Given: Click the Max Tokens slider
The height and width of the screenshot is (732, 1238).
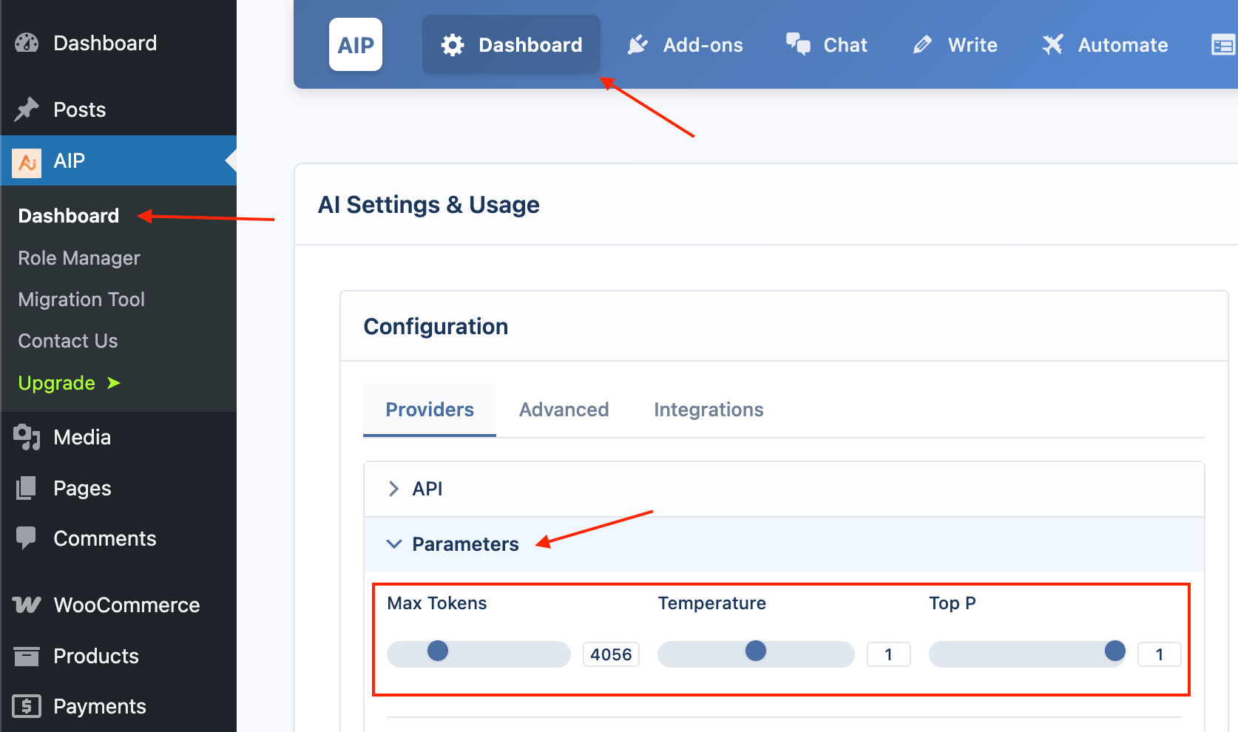Looking at the screenshot, I should [478, 654].
